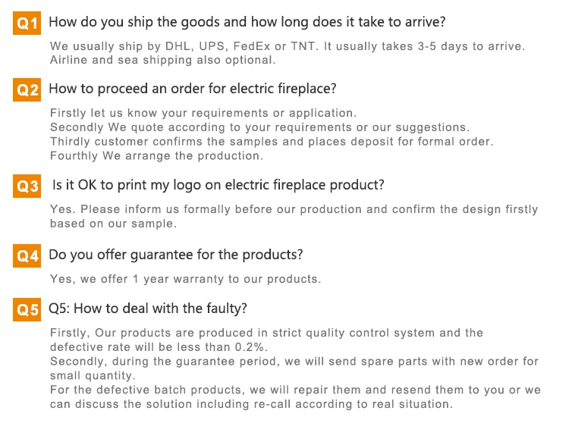Click the orange Q4 badge icon

[x=27, y=256]
